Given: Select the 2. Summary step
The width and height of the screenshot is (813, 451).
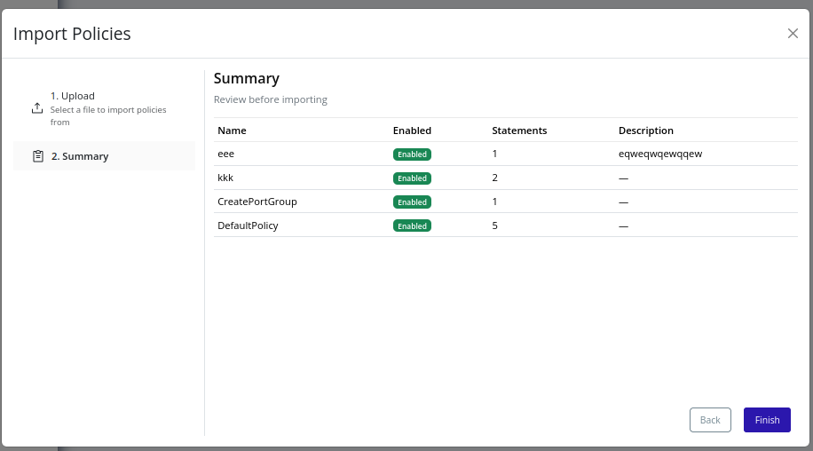Looking at the screenshot, I should point(80,156).
